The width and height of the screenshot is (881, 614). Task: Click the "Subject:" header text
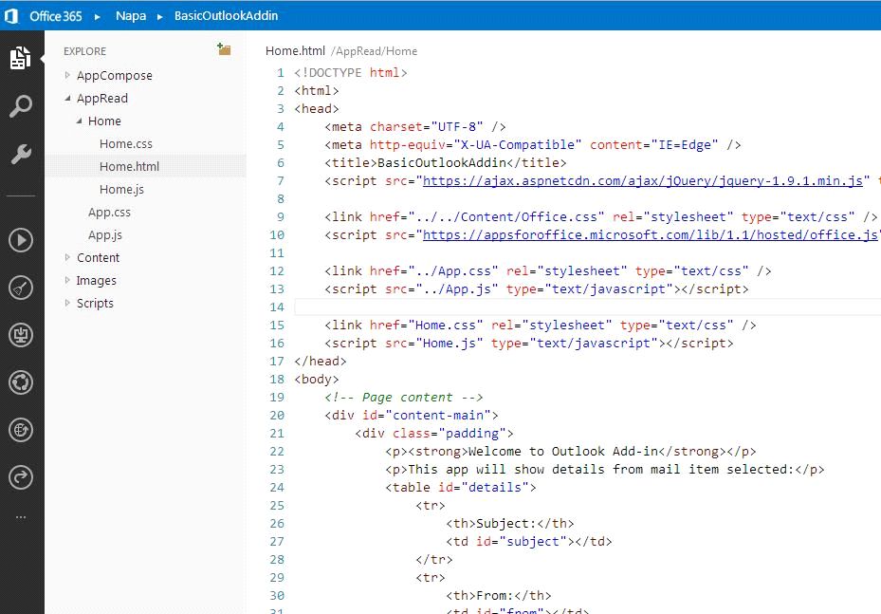pyautogui.click(x=506, y=524)
